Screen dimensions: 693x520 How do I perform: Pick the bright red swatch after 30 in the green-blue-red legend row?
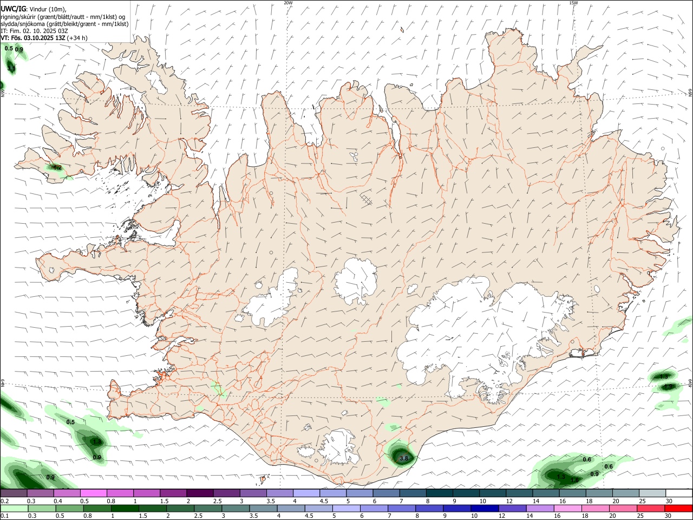point(678,509)
